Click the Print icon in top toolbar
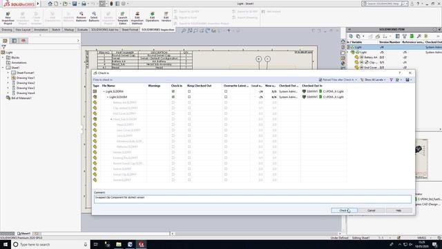 click(84, 3)
